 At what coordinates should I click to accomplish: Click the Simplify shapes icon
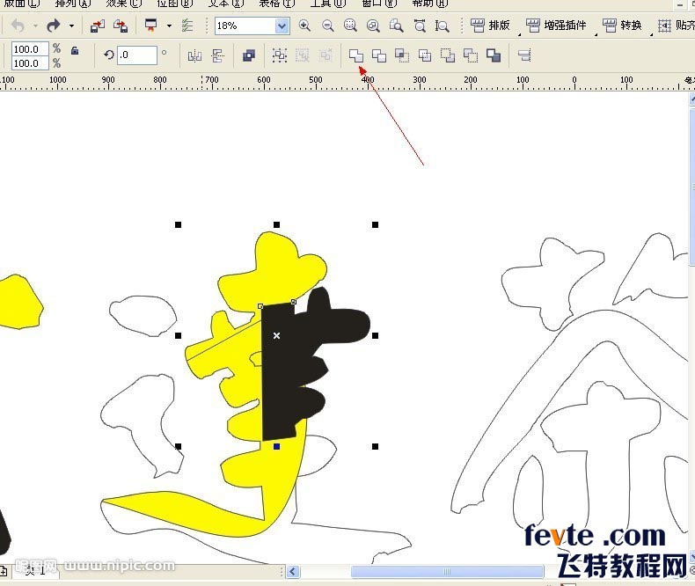[425, 55]
